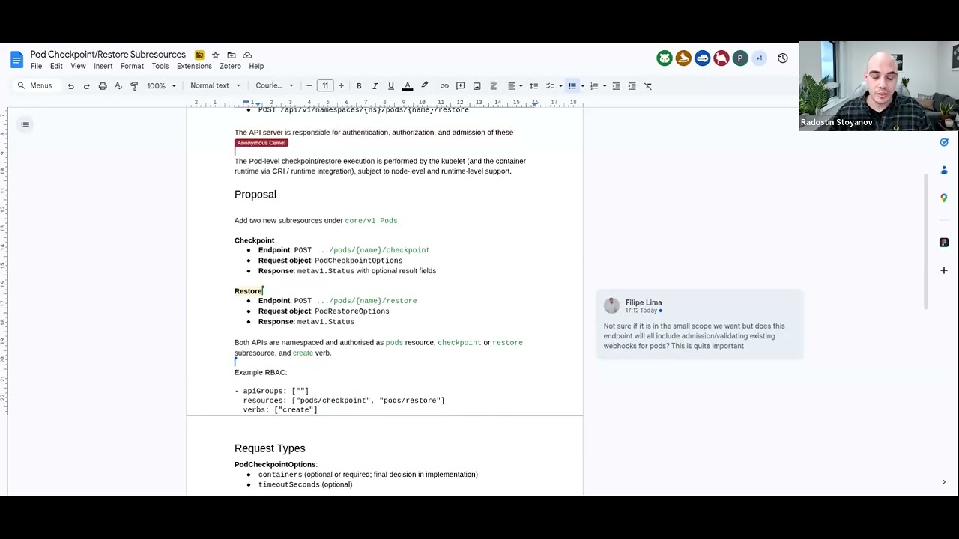Click the core/v1 Pods green text
Image resolution: width=959 pixels, height=539 pixels.
[x=371, y=221]
